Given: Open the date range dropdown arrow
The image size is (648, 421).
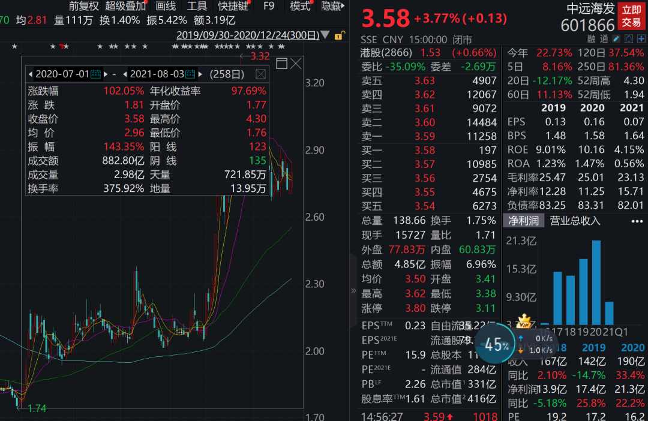Looking at the screenshot, I should coord(325,35).
